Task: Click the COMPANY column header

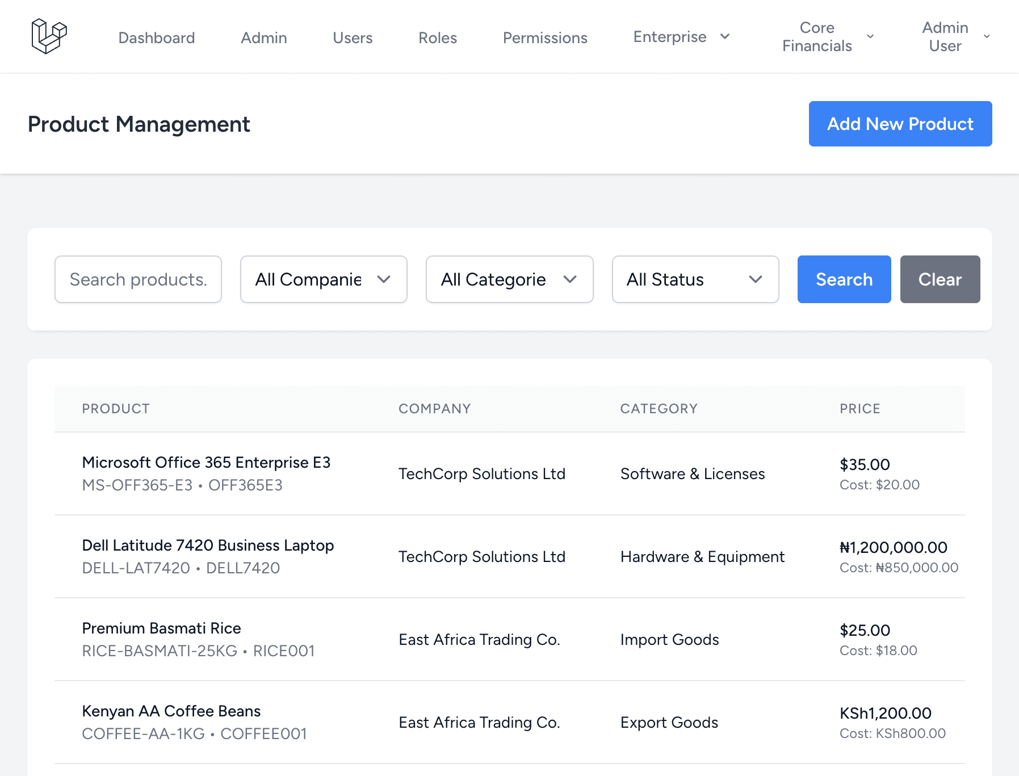Action: [x=435, y=409]
